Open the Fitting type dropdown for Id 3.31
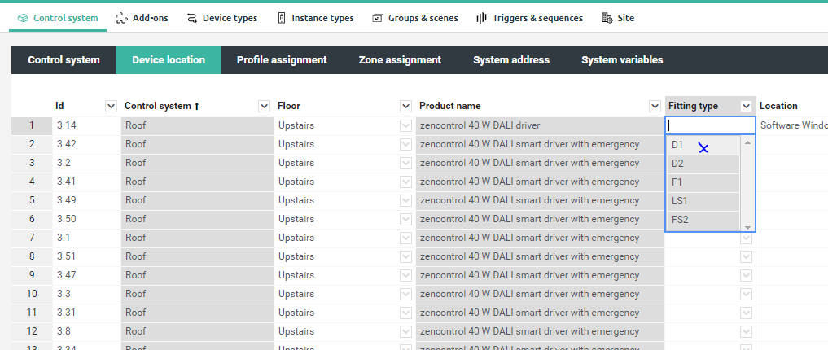Image resolution: width=828 pixels, height=350 pixels. coord(746,313)
